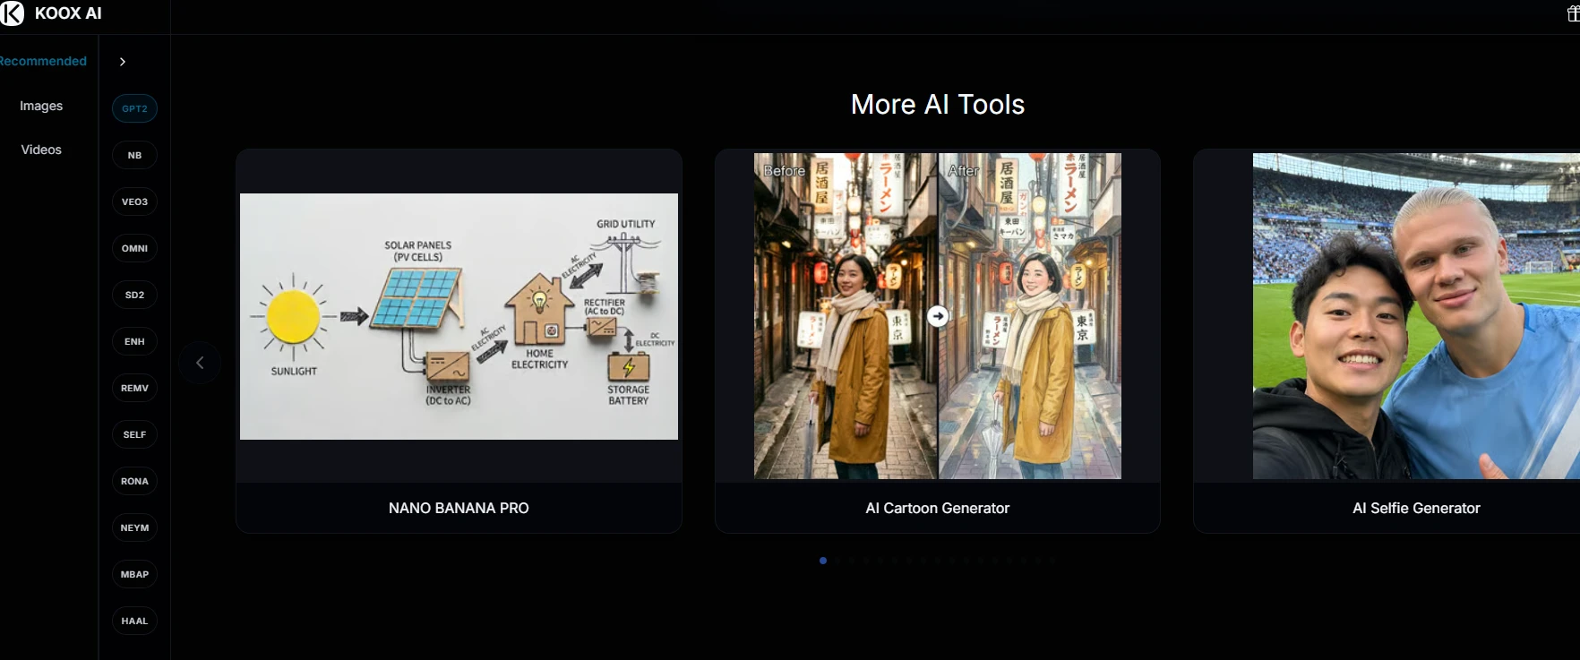
Task: Select the first carousel pagination dot
Action: pos(823,561)
